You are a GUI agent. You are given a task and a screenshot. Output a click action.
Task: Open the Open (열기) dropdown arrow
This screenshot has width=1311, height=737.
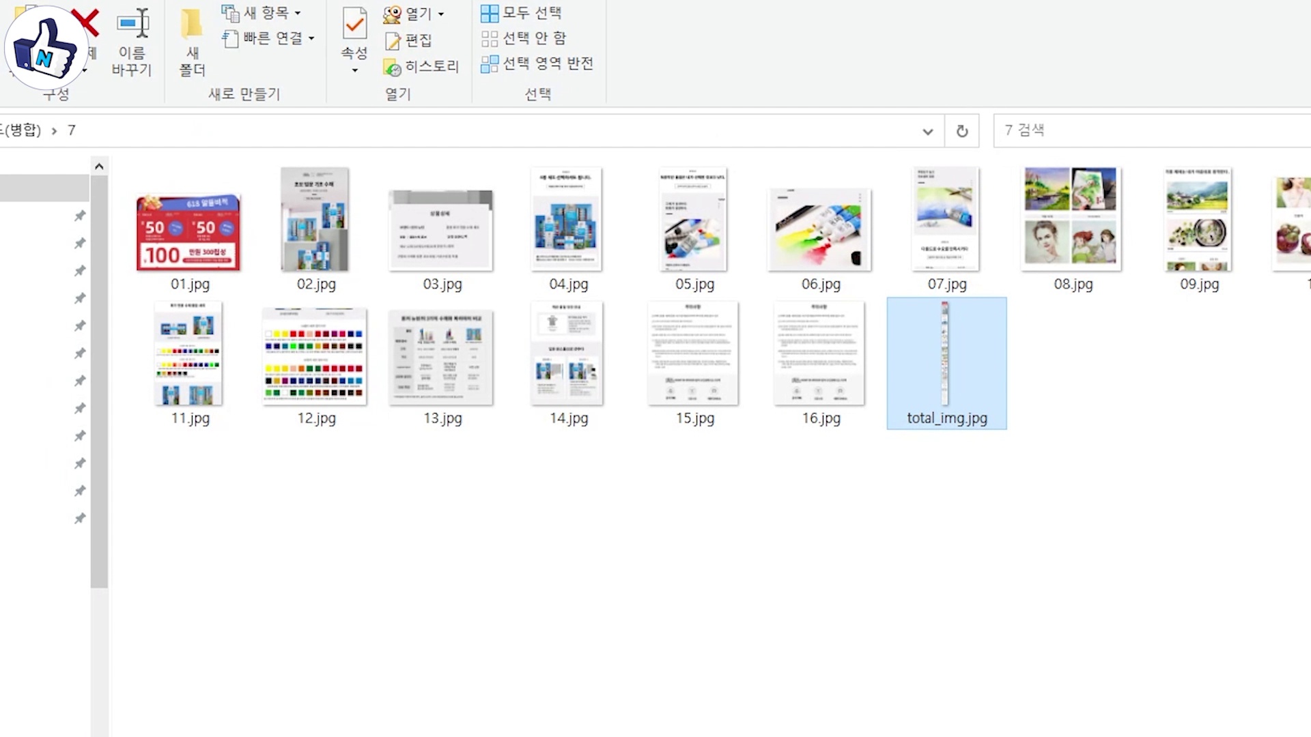(441, 14)
